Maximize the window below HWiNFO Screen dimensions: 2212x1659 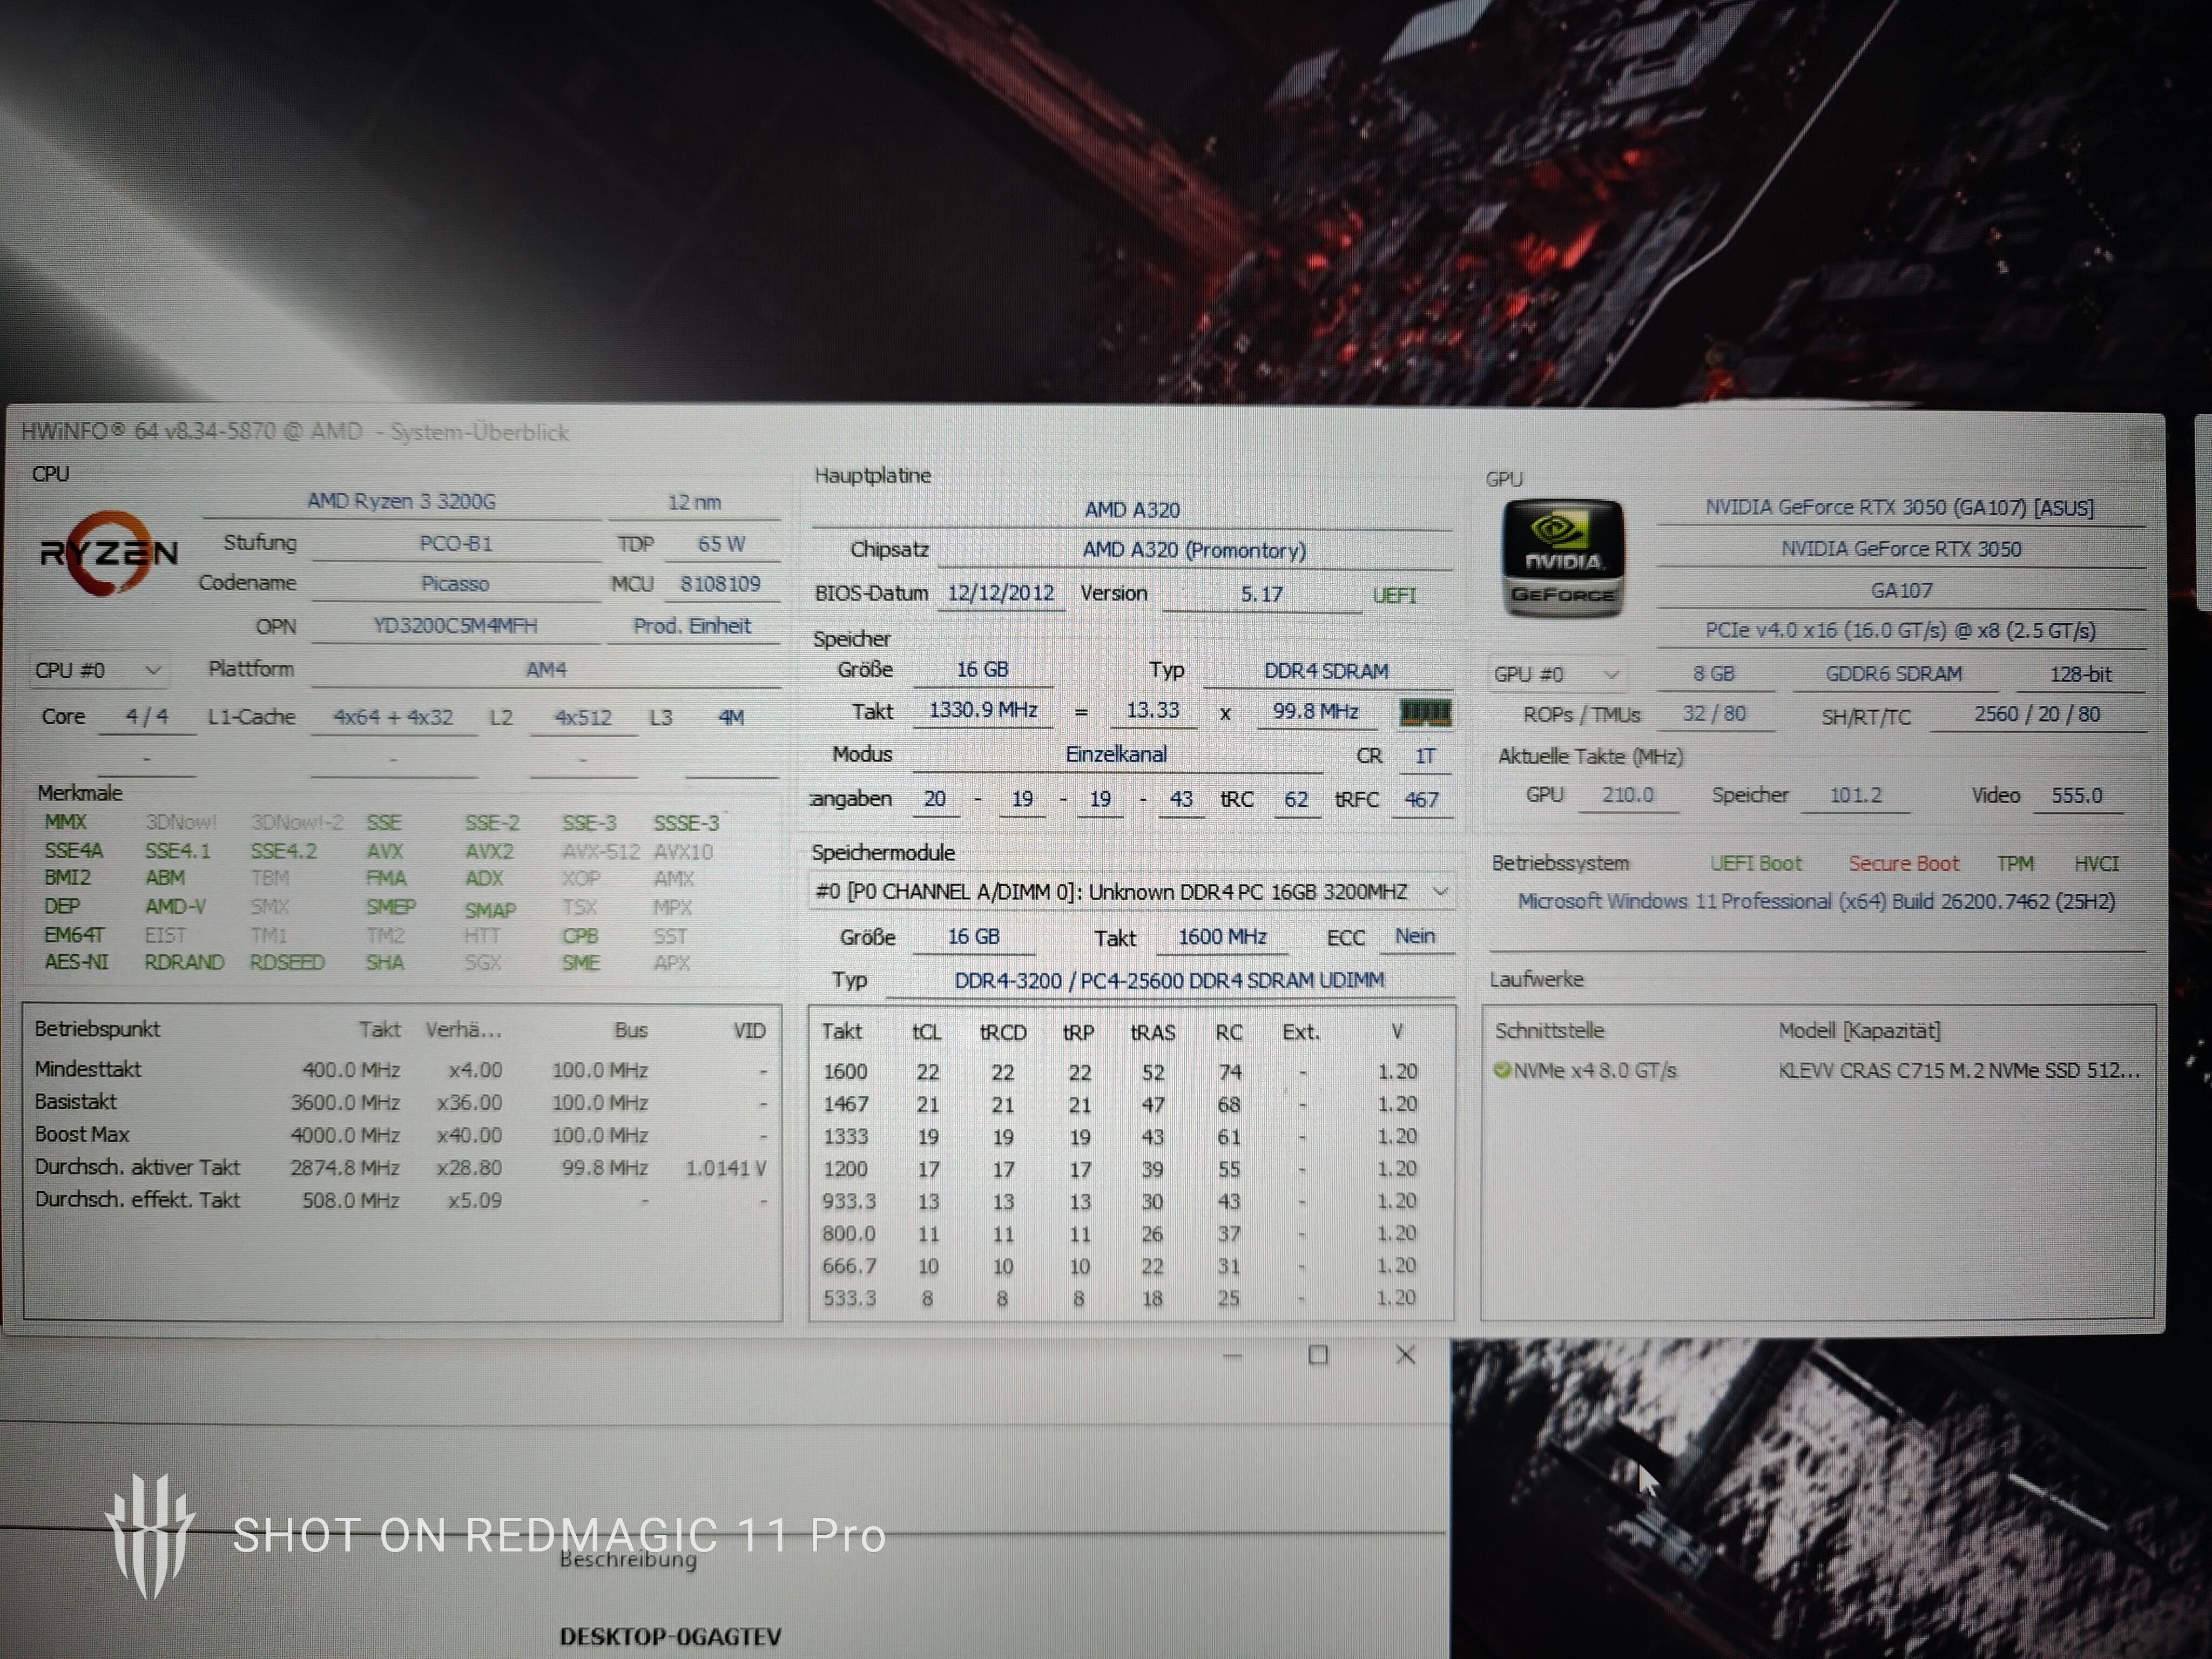pyautogui.click(x=1318, y=1356)
